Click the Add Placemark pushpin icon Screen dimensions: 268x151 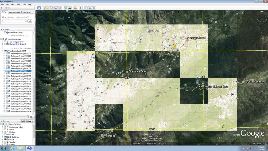(x=45, y=8)
